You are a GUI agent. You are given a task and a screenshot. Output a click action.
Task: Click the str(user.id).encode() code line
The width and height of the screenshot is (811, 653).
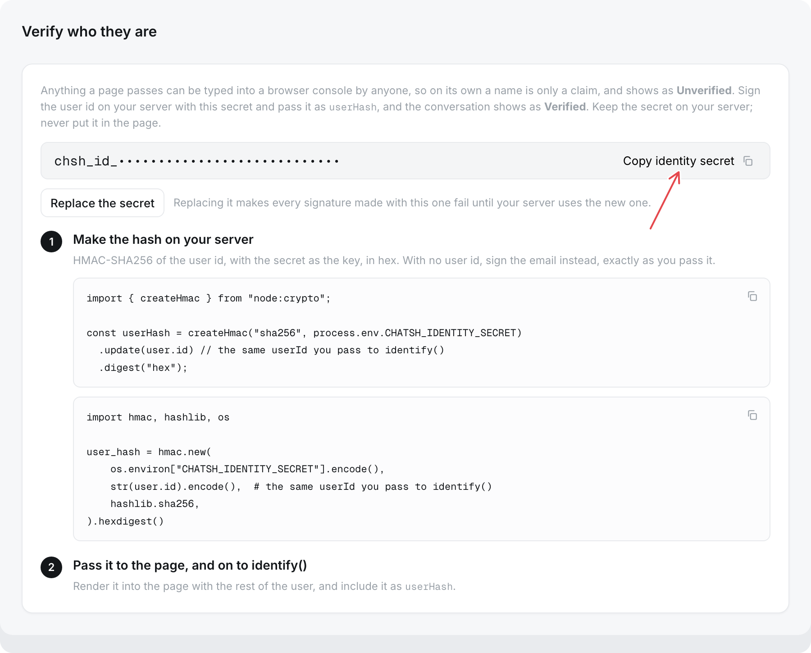click(x=301, y=487)
